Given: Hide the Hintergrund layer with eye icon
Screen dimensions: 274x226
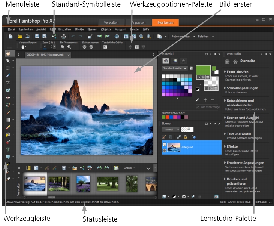Looking at the screenshot, I should (164, 150).
